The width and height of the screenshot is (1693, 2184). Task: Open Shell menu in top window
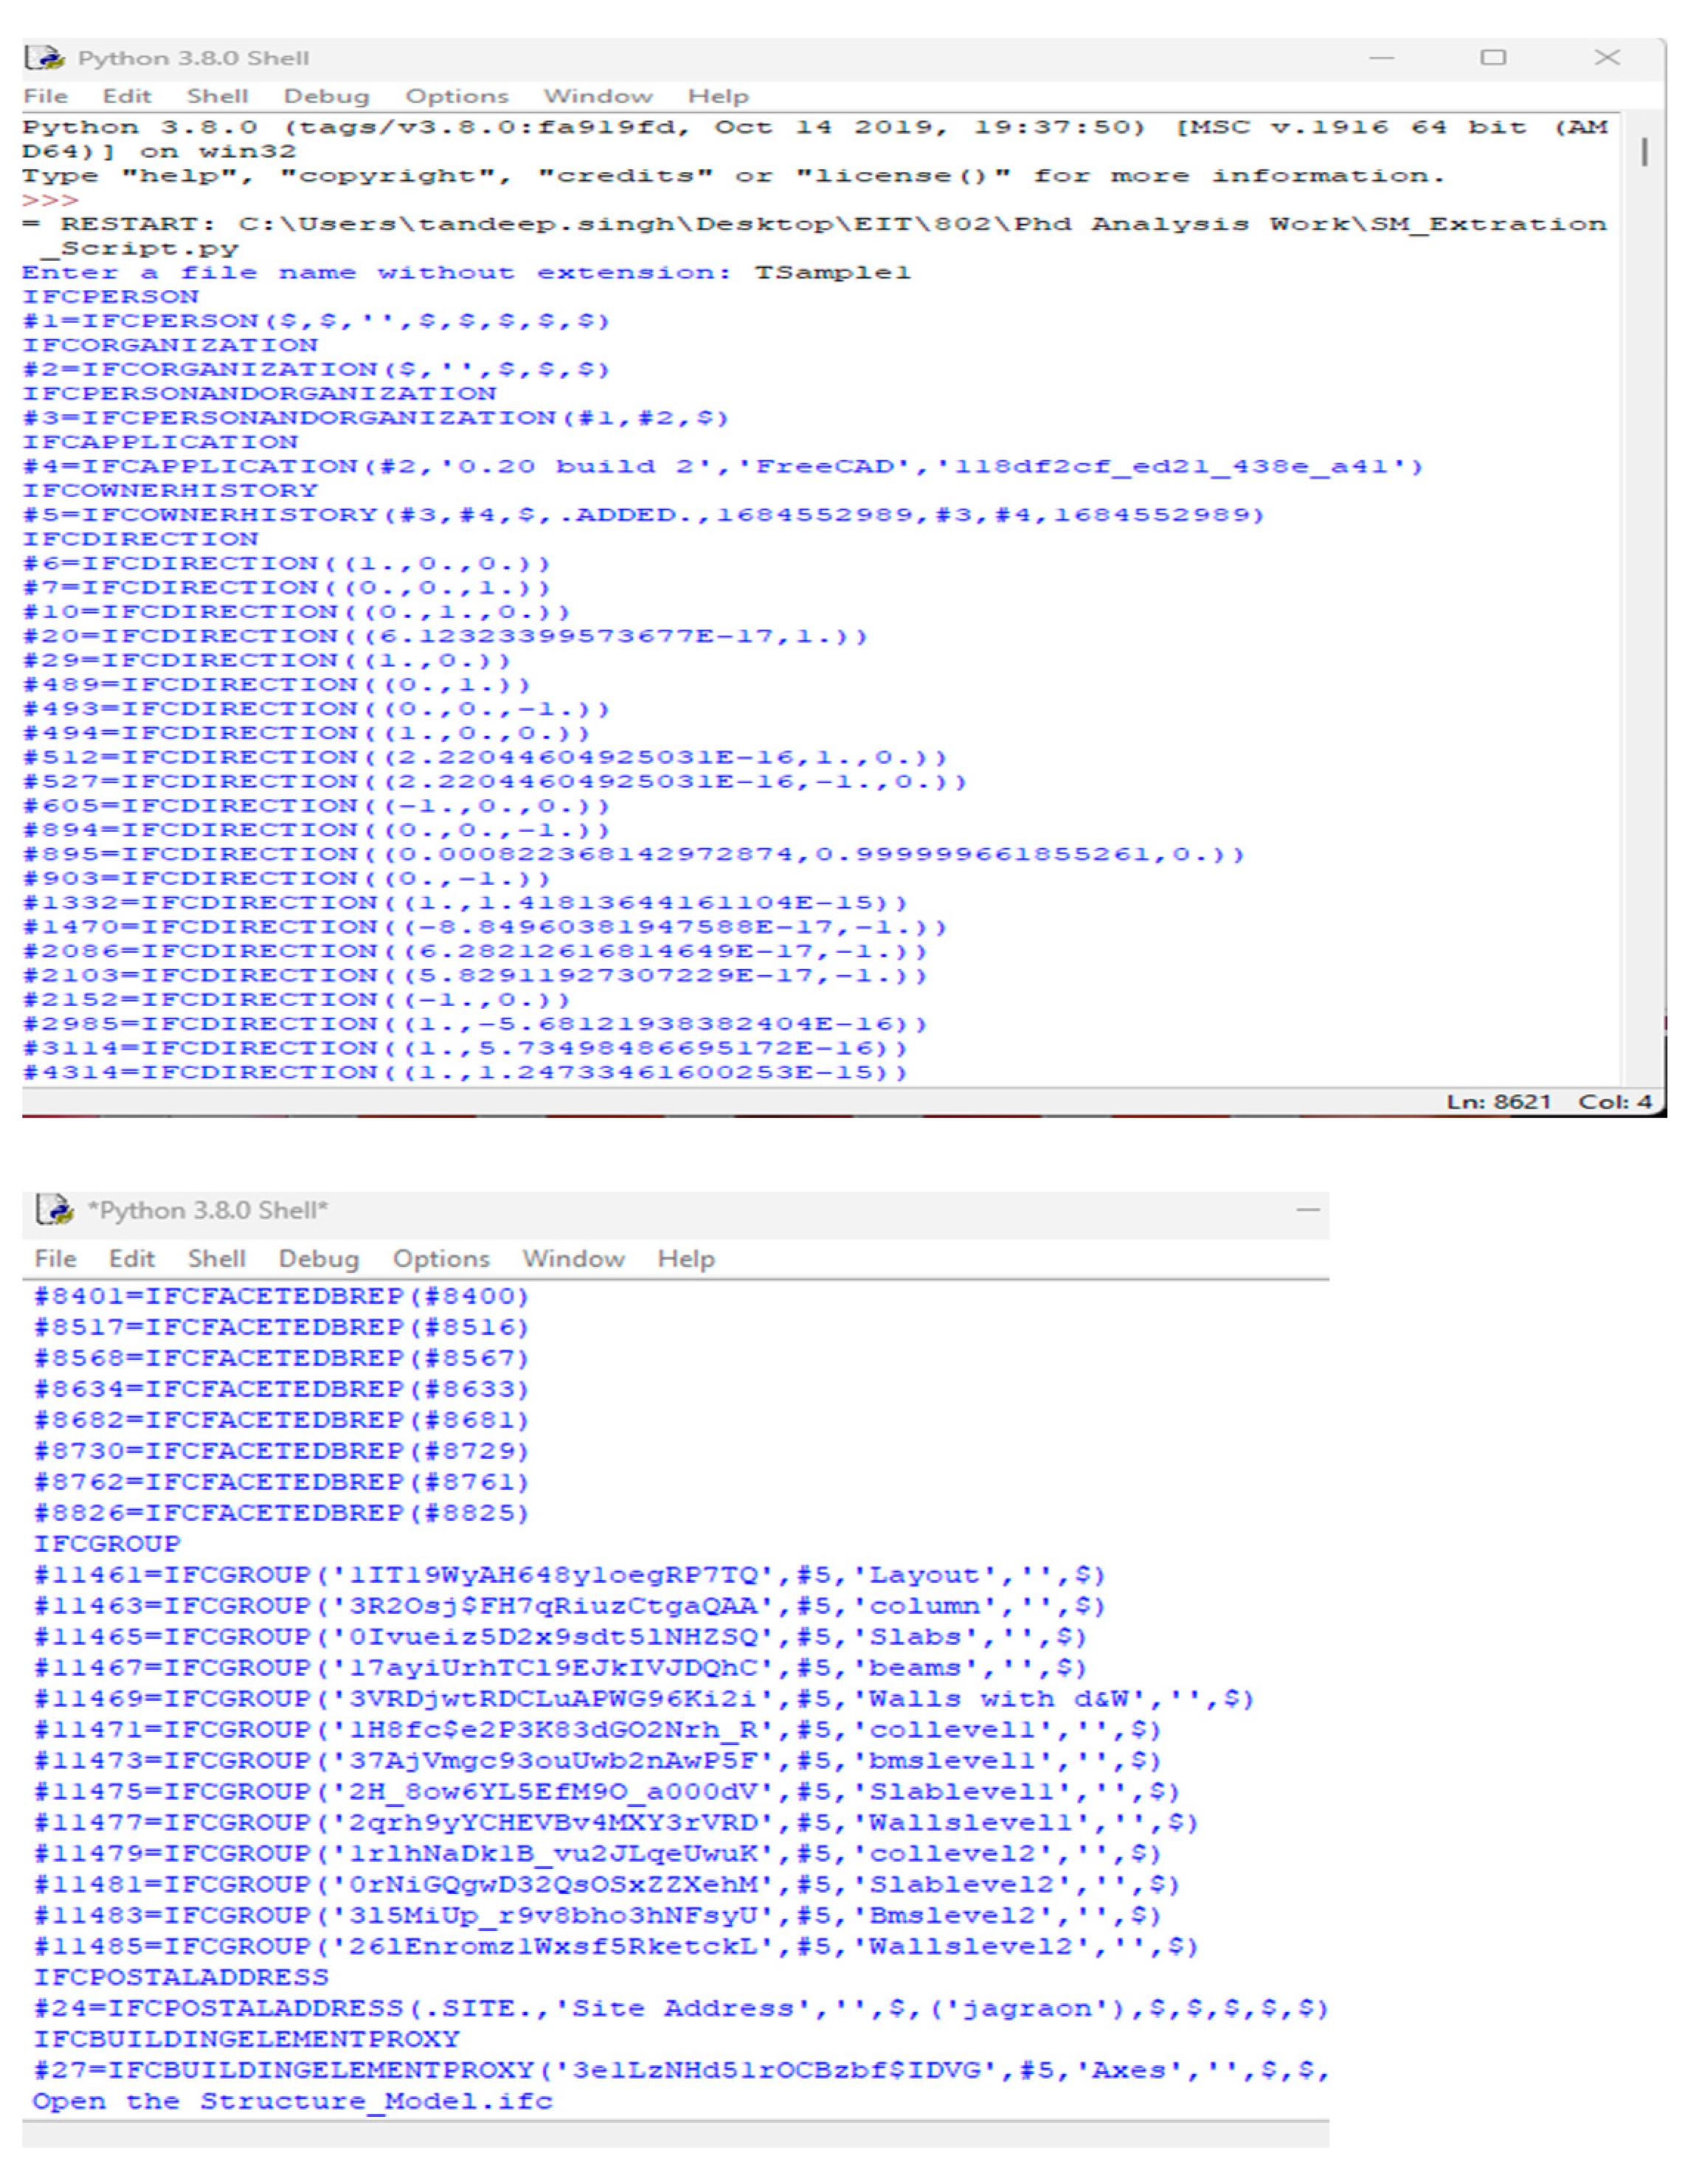(x=217, y=97)
